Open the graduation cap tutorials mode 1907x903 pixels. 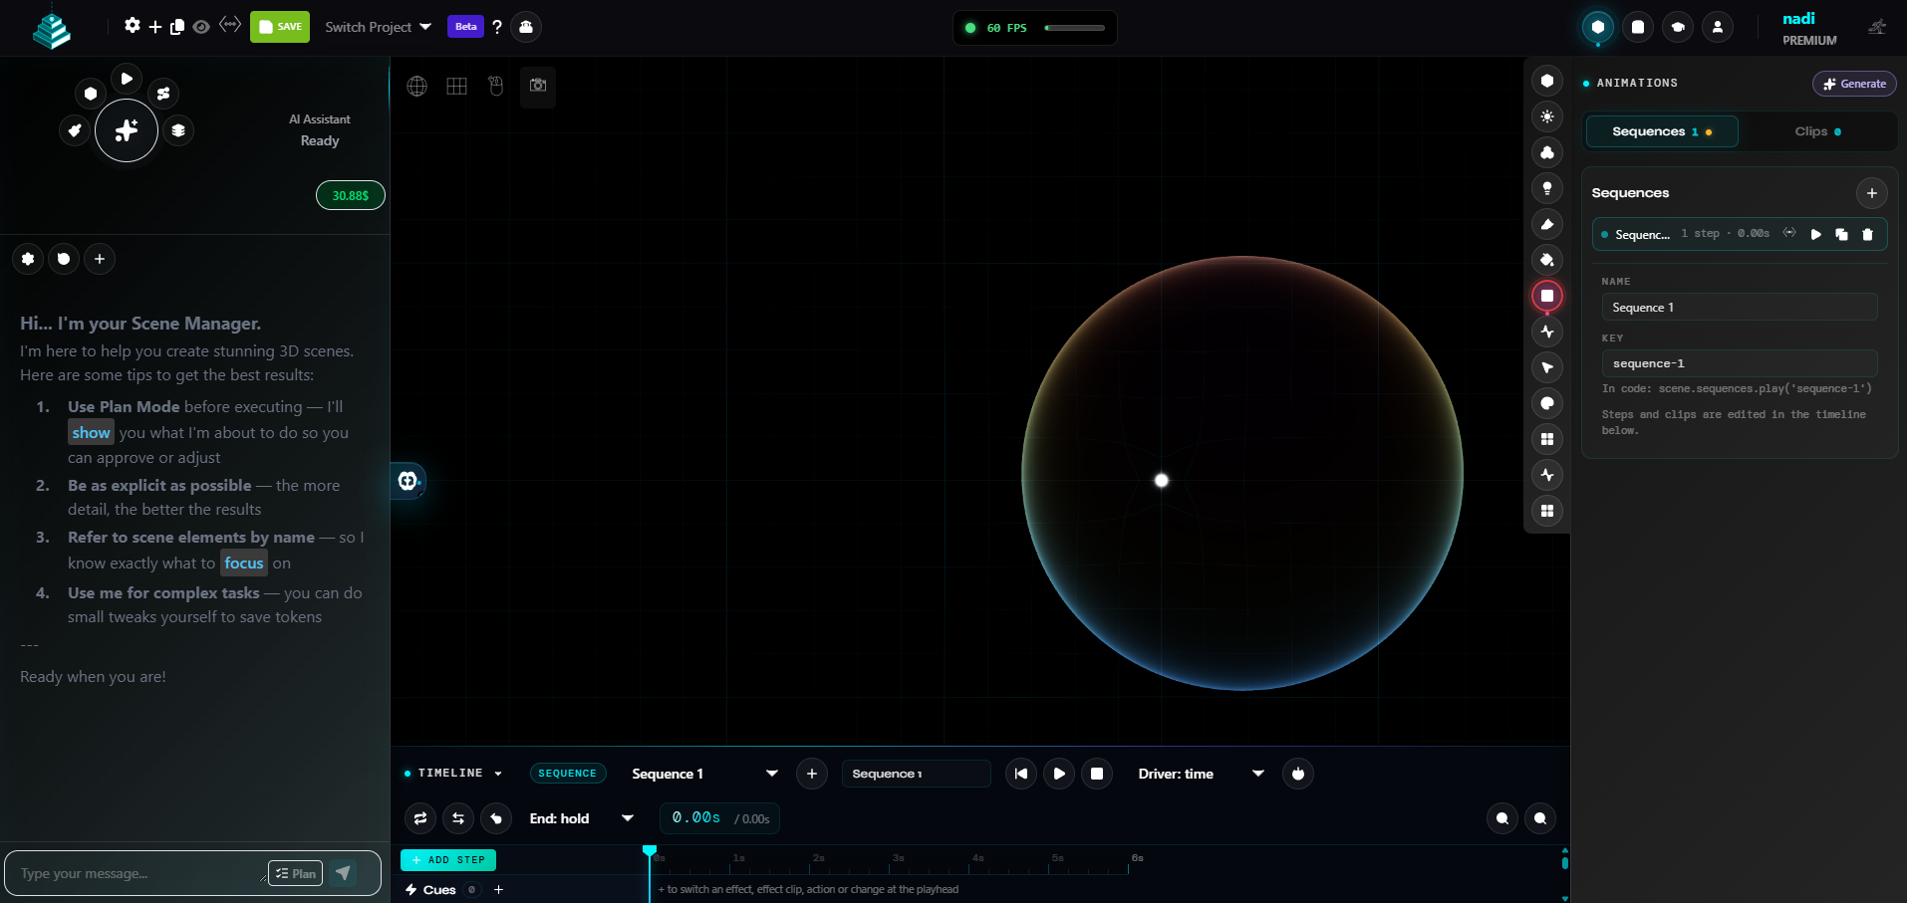1678,27
